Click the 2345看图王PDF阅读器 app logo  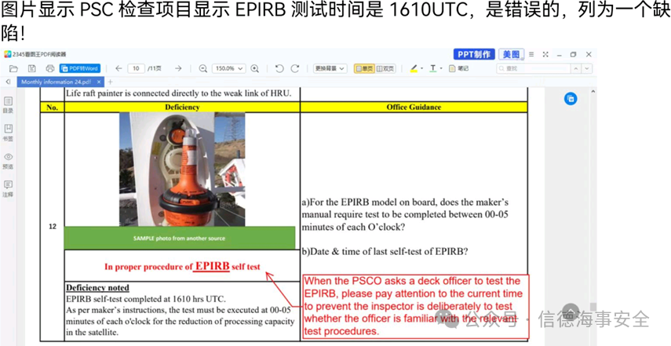point(8,54)
